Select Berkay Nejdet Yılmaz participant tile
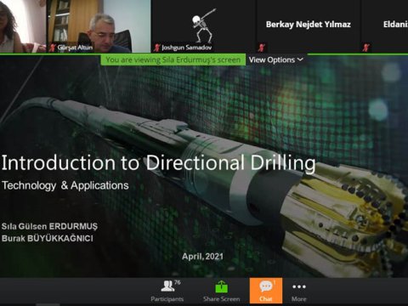This screenshot has height=306, width=408. [x=309, y=26]
